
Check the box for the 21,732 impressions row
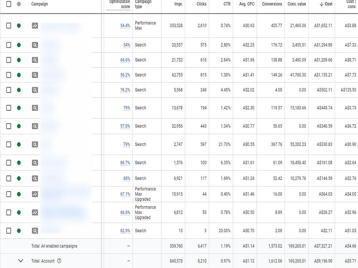tap(9, 60)
